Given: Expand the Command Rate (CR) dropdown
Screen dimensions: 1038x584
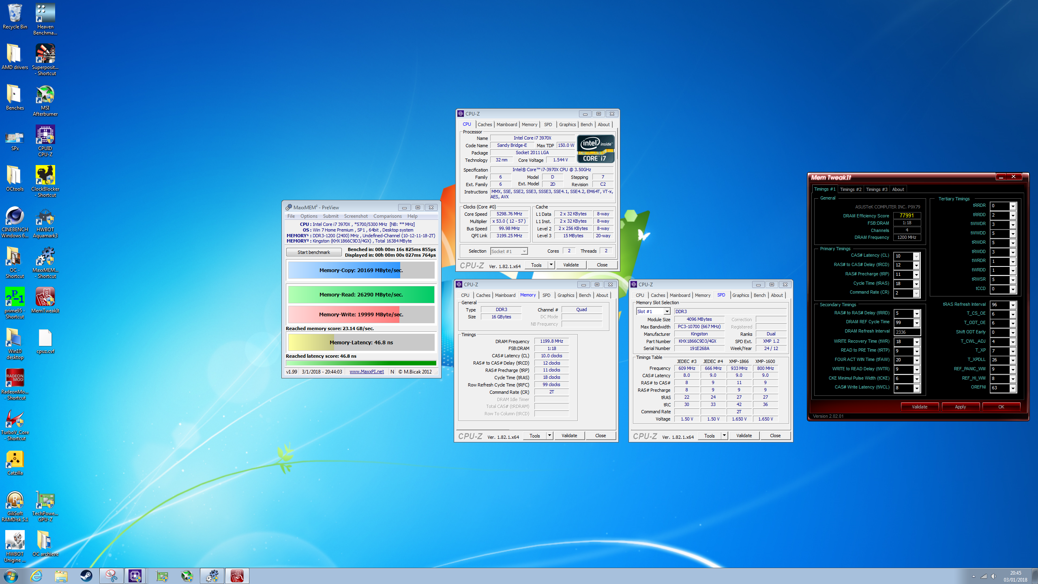Looking at the screenshot, I should pos(916,293).
